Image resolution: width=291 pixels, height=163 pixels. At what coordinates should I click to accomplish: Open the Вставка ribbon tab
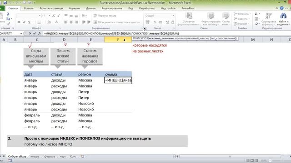29,8
